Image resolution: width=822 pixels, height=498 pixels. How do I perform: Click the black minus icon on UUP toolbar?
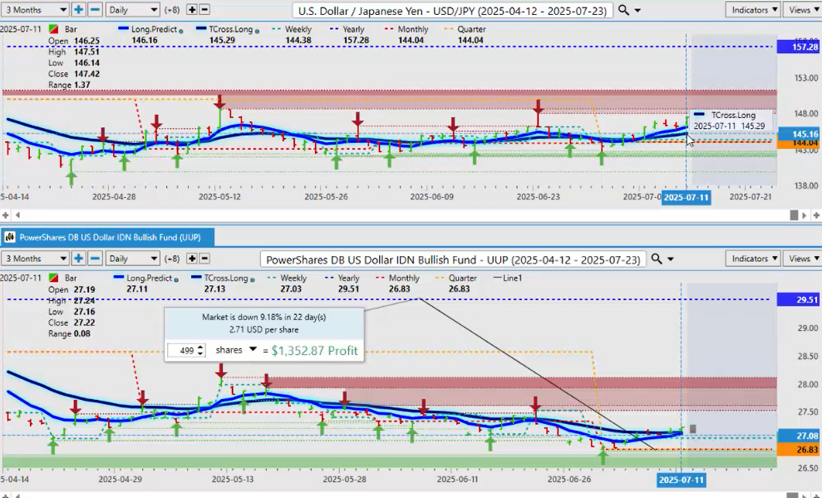tap(204, 259)
